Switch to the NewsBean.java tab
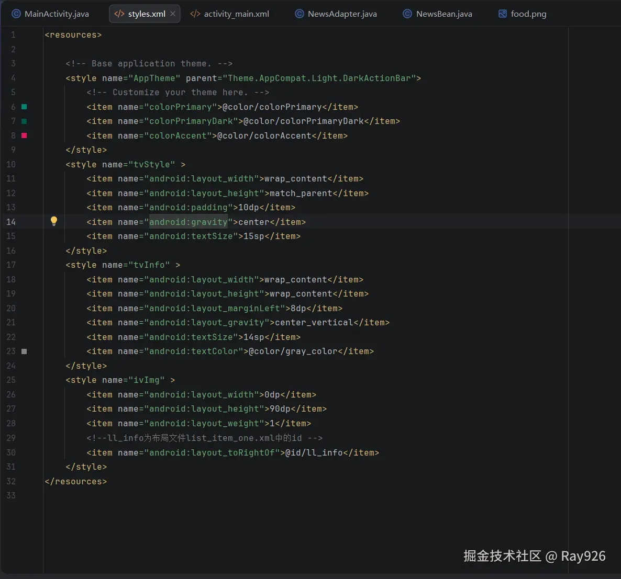 [x=444, y=14]
